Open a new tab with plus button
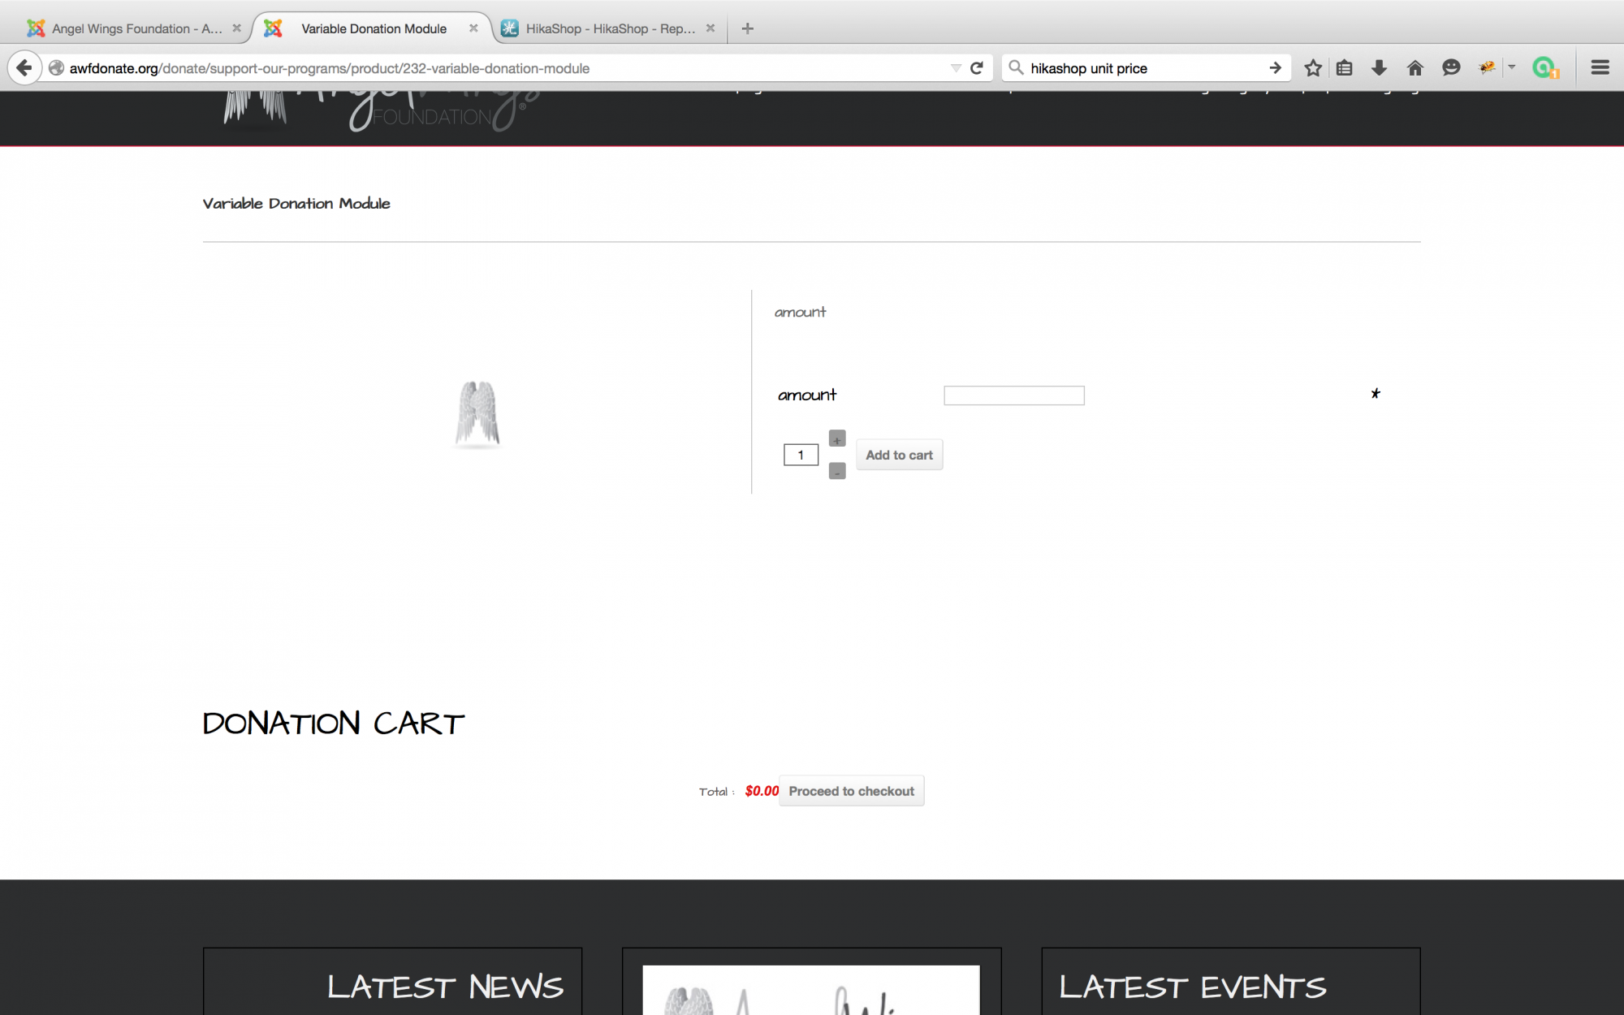This screenshot has width=1624, height=1015. (748, 28)
